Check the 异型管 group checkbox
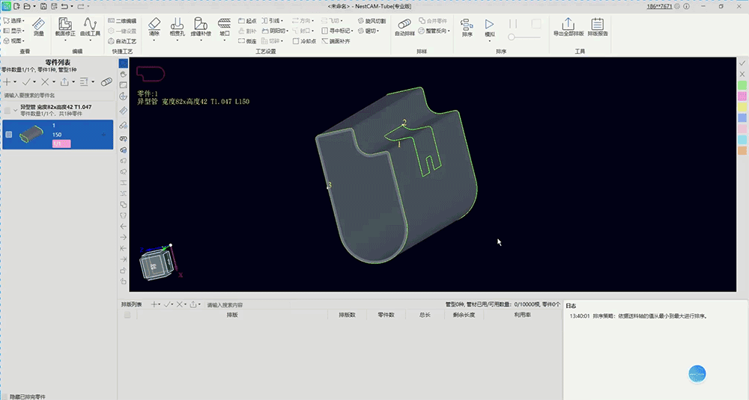 tap(7, 111)
